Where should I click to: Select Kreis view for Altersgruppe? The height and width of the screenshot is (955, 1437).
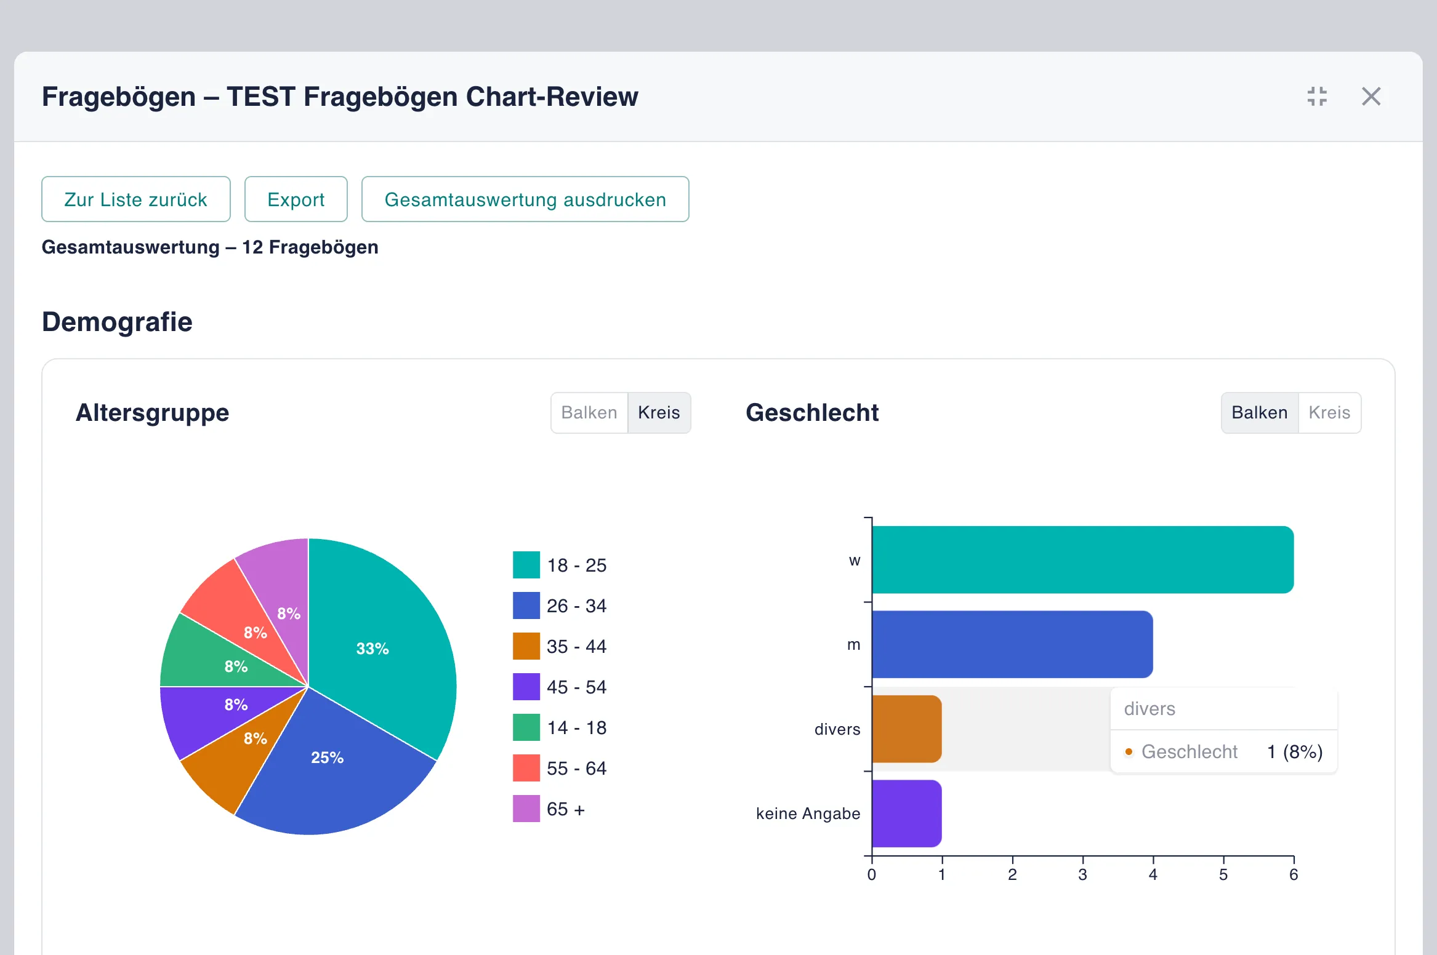pos(659,413)
